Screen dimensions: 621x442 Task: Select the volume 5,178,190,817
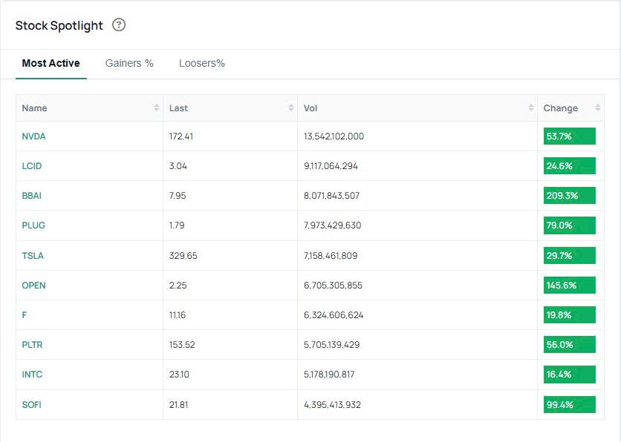[329, 375]
